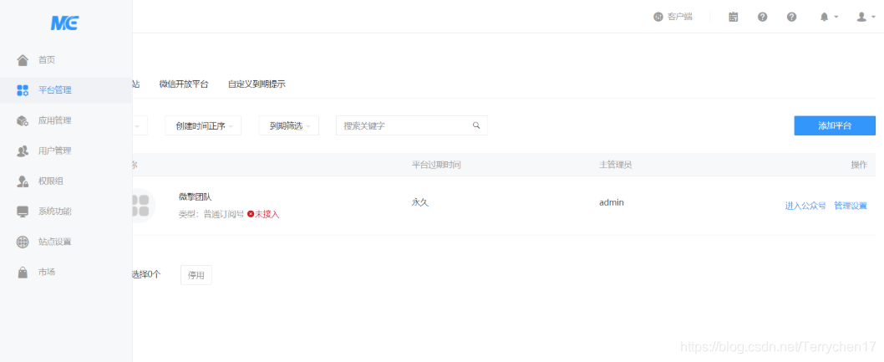The height and width of the screenshot is (362, 884).
Task: Click the site settings globe icon
Action: [x=23, y=242]
